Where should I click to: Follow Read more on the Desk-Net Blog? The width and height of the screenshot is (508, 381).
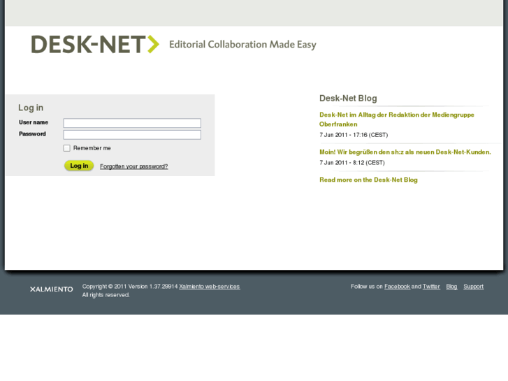click(x=368, y=180)
